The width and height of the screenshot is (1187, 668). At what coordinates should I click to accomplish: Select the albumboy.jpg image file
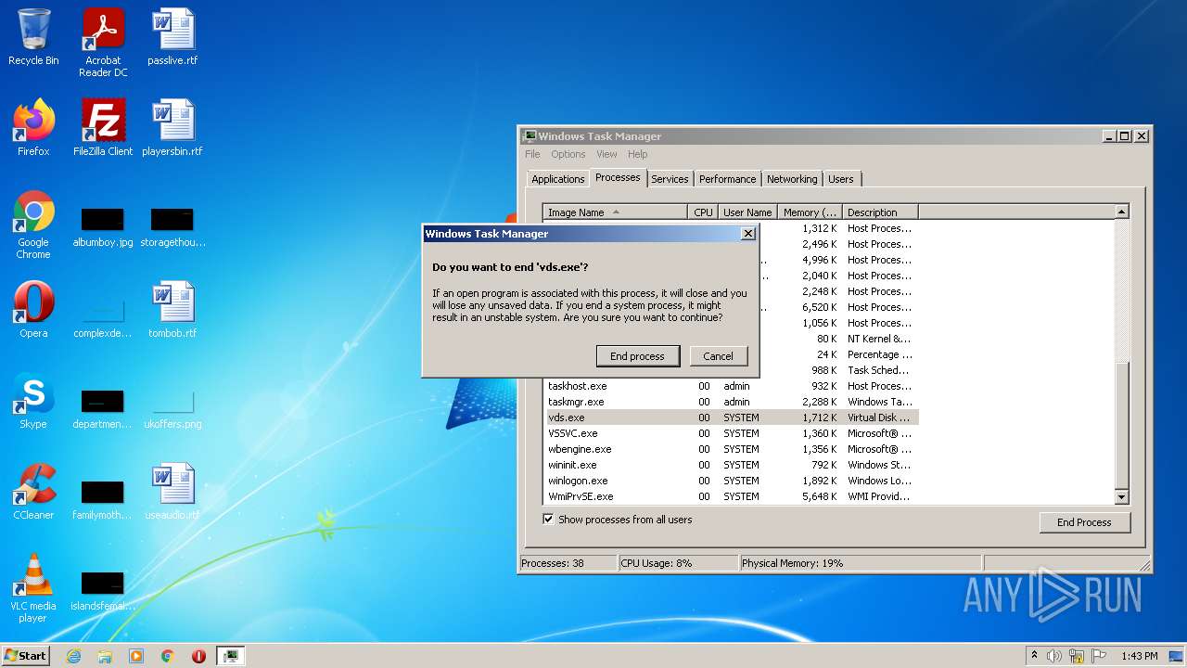103,226
